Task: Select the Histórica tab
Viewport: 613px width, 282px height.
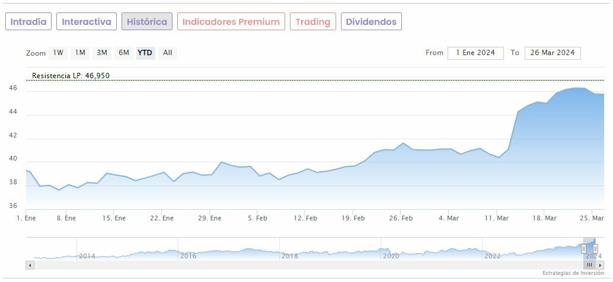Action: click(x=147, y=22)
